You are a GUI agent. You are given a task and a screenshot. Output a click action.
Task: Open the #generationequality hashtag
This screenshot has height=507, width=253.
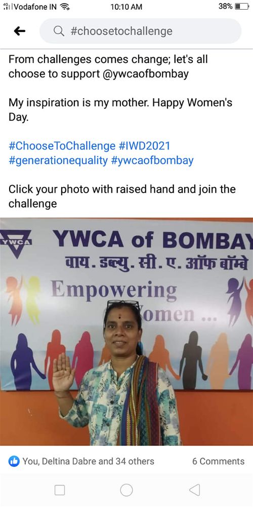tap(58, 161)
